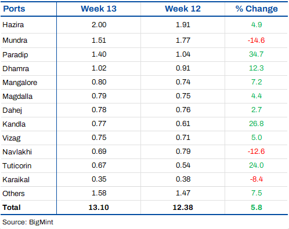The height and width of the screenshot is (229, 289).
Task: Select the total Week 13 value 13.10
Action: click(x=99, y=208)
